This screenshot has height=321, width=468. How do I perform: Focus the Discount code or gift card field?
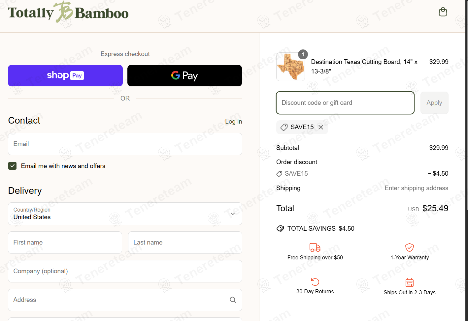345,103
